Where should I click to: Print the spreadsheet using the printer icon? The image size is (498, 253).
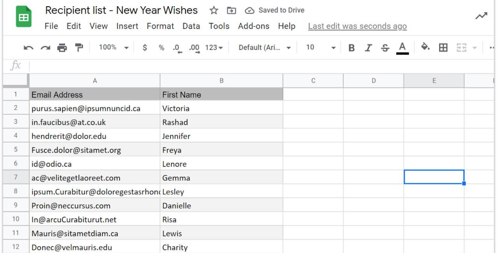62,47
